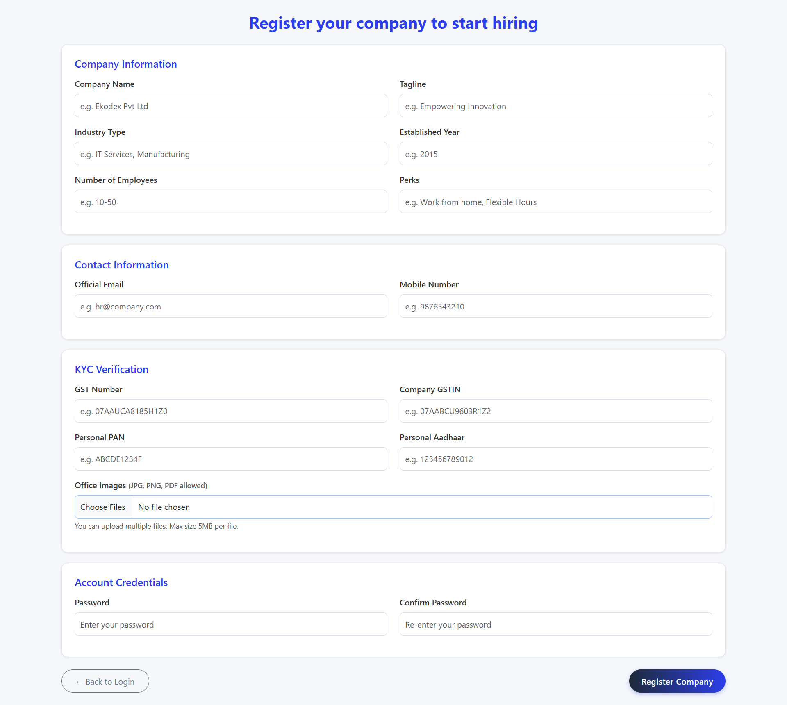
Task: Click the Account Credentials section heading
Action: pyautogui.click(x=121, y=582)
